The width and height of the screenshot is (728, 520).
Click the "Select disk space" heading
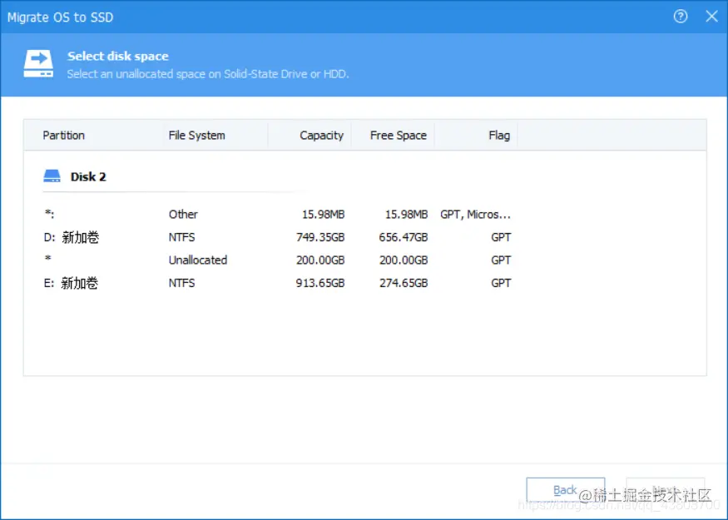118,57
